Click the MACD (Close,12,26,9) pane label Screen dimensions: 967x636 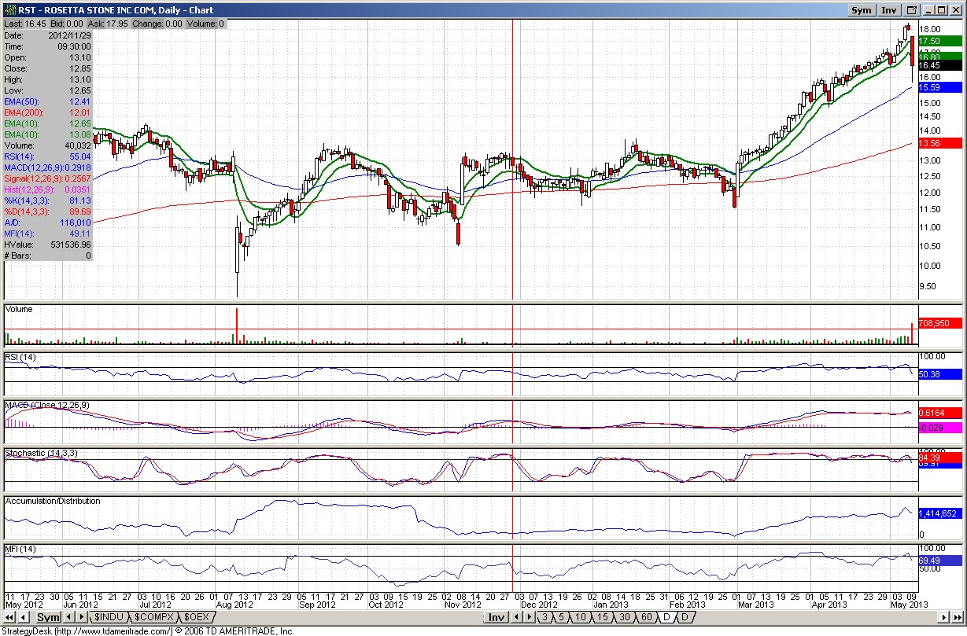point(47,405)
